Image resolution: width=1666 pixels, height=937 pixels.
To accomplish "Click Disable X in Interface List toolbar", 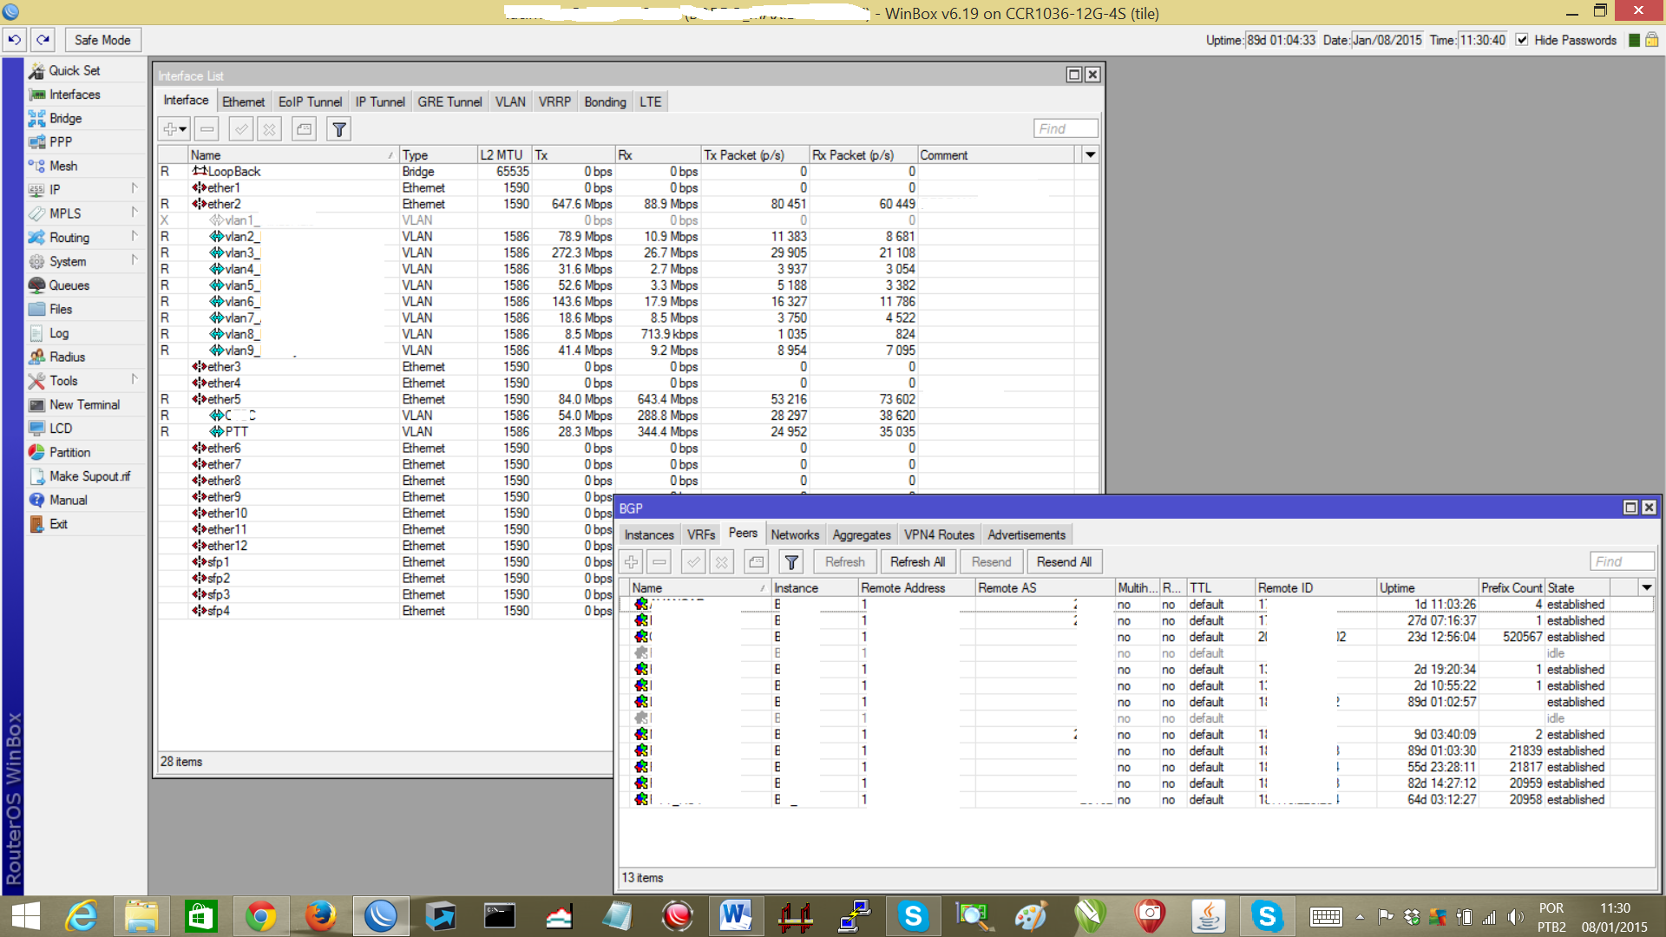I will [x=270, y=129].
